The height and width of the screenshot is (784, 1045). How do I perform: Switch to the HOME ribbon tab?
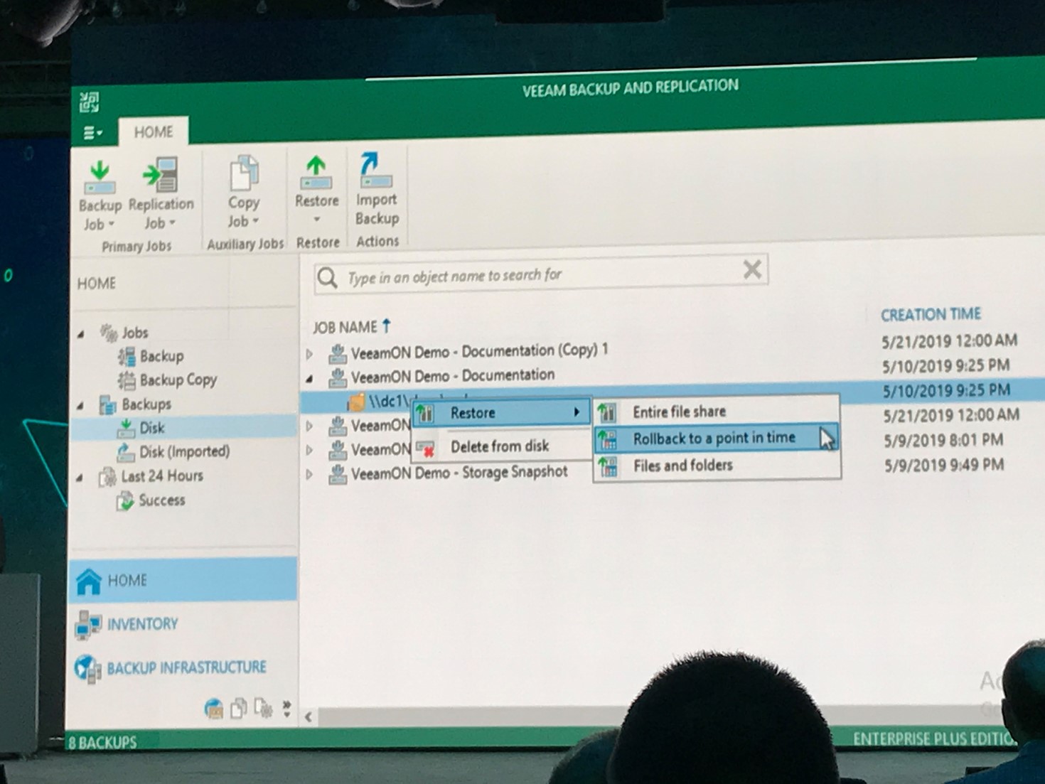point(154,131)
